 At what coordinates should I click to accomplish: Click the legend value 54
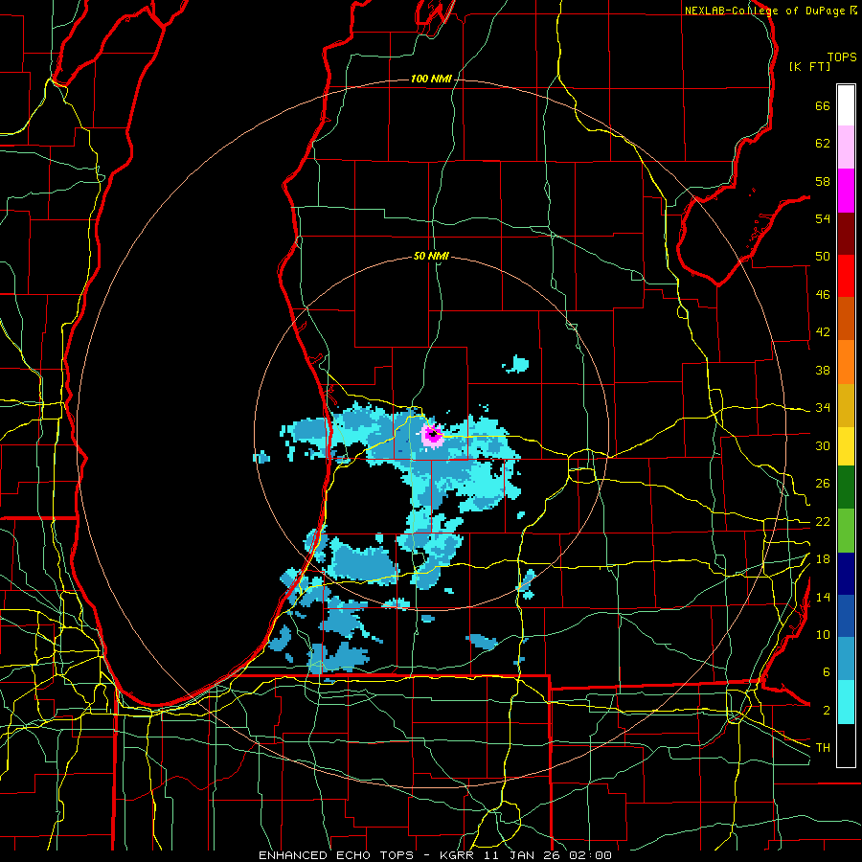(x=823, y=218)
